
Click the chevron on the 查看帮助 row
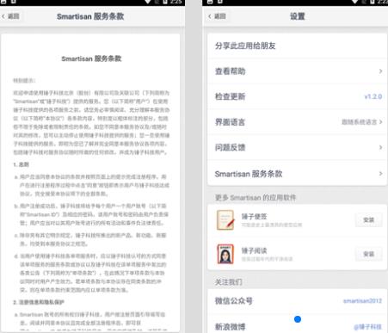[380, 71]
